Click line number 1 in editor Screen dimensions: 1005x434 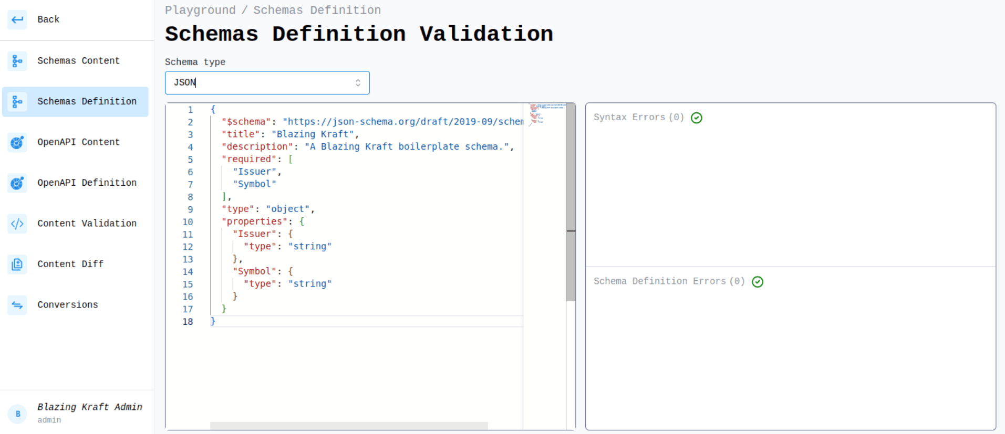pos(190,110)
